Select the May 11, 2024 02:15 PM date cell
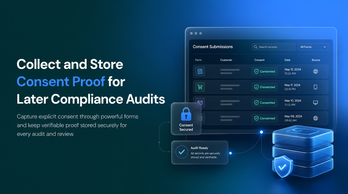 click(292, 87)
